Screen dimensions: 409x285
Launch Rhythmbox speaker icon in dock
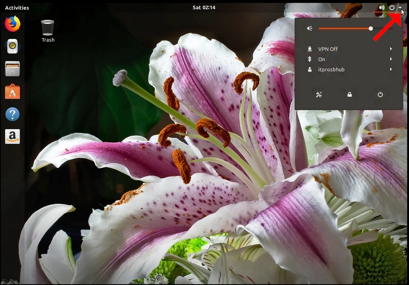(12, 46)
